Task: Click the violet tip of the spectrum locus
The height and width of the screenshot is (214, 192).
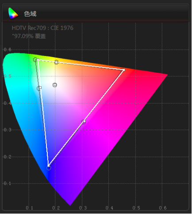Action: click(70, 204)
